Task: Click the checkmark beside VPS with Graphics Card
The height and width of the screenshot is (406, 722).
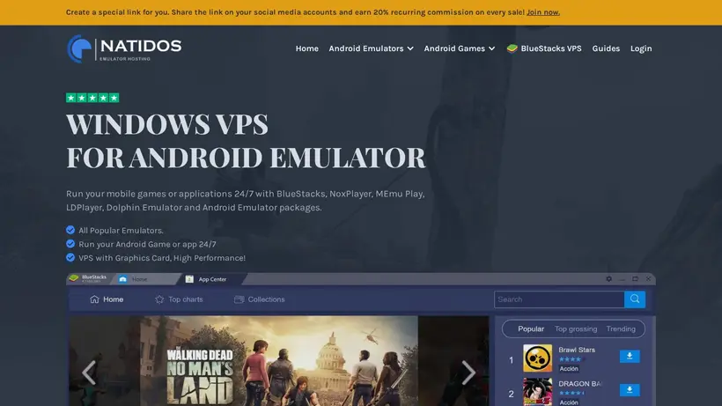Action: [x=70, y=257]
